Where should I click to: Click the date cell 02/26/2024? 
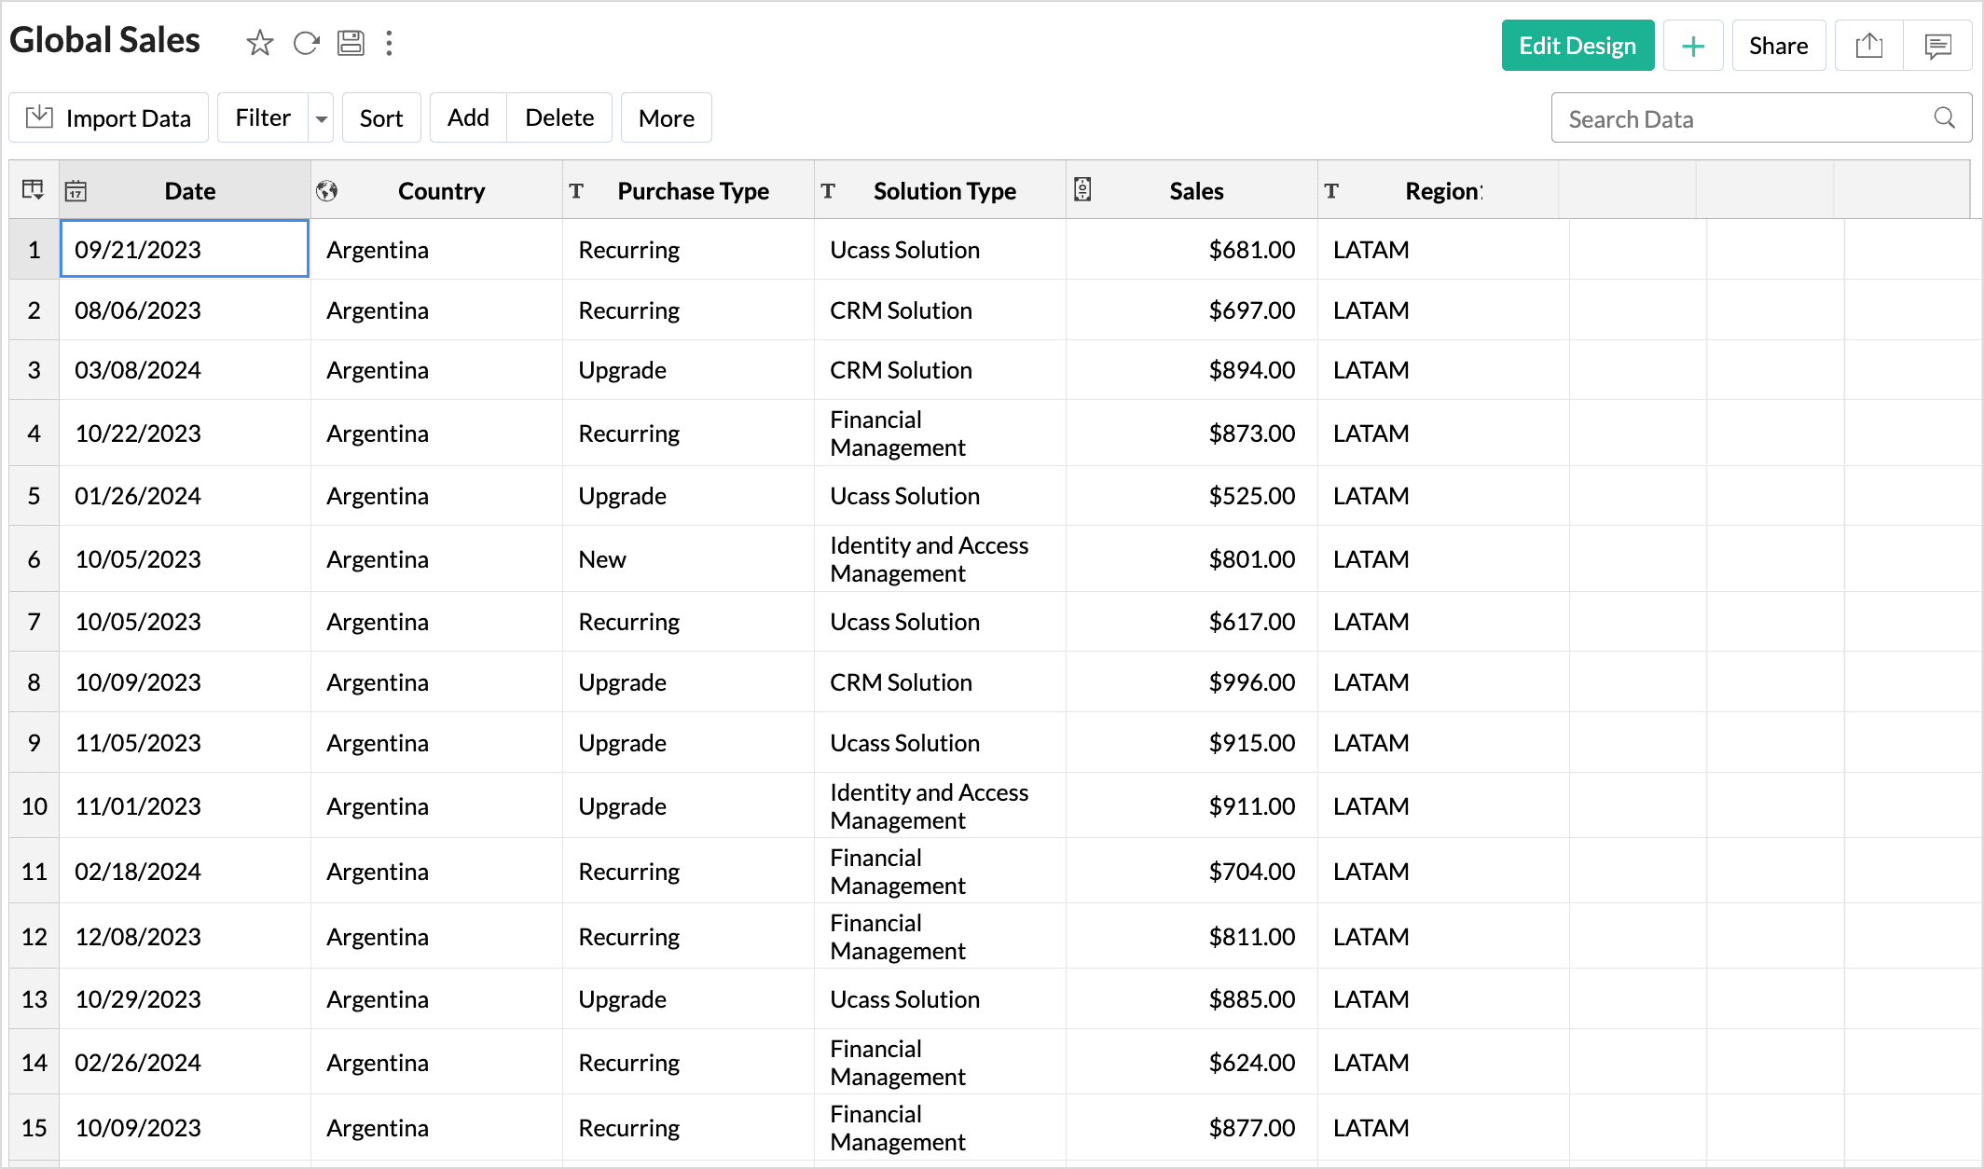point(185,1063)
